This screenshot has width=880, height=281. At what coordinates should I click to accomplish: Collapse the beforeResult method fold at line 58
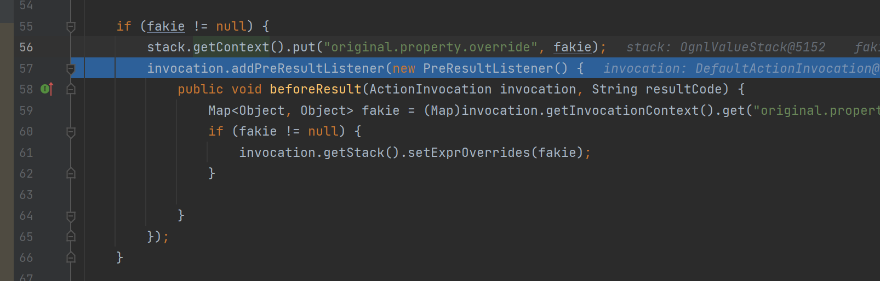71,89
